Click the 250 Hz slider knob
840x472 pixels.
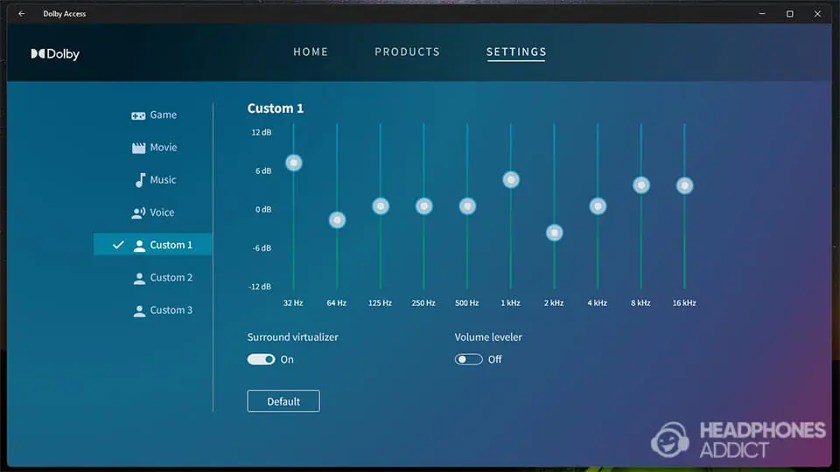pyautogui.click(x=423, y=206)
